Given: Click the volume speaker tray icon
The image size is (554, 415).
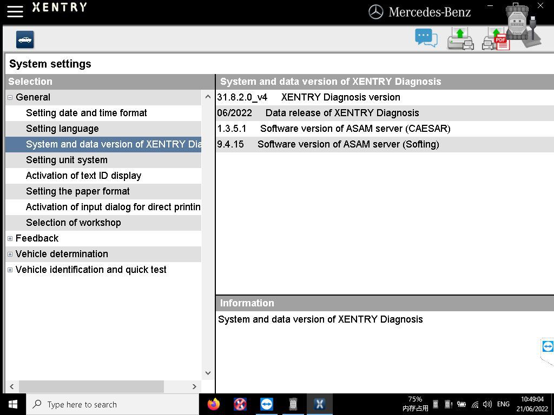Looking at the screenshot, I should click(x=487, y=404).
